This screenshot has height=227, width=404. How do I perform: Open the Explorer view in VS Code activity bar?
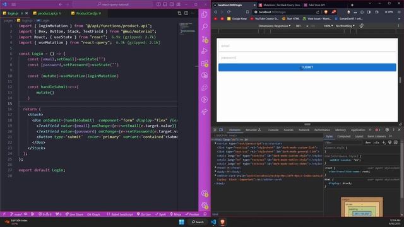click(x=205, y=15)
